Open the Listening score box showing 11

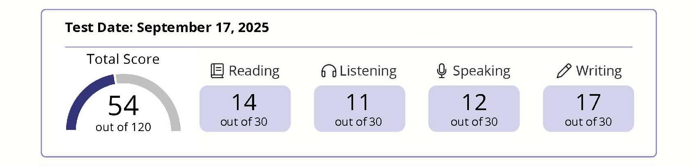click(x=359, y=108)
